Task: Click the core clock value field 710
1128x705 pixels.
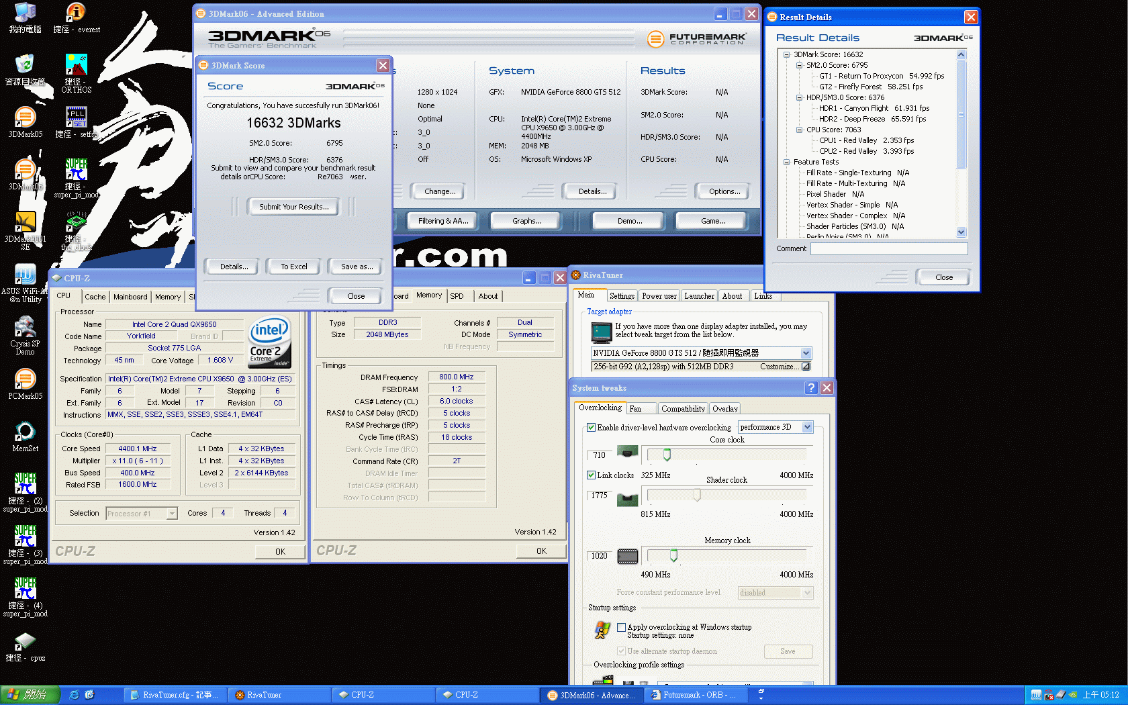Action: [600, 455]
